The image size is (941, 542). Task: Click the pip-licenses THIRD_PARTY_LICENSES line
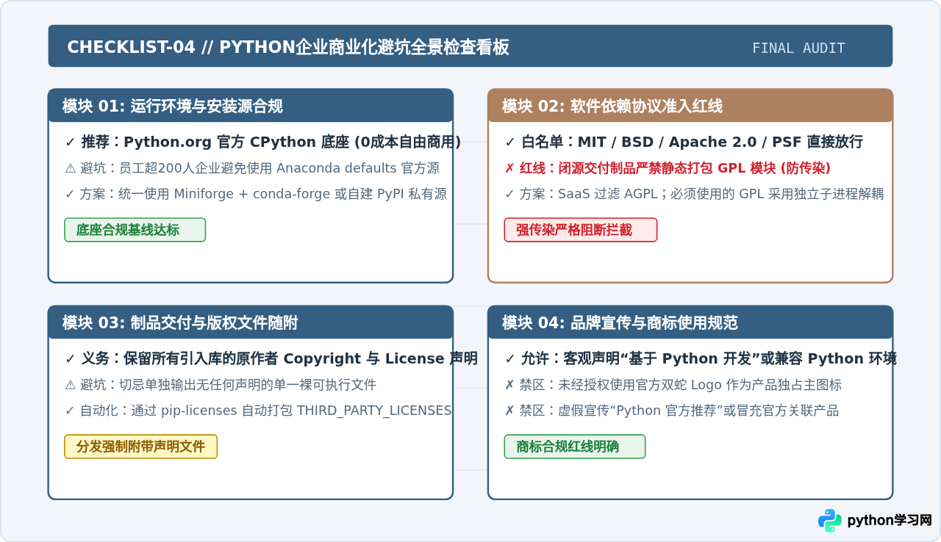(258, 411)
